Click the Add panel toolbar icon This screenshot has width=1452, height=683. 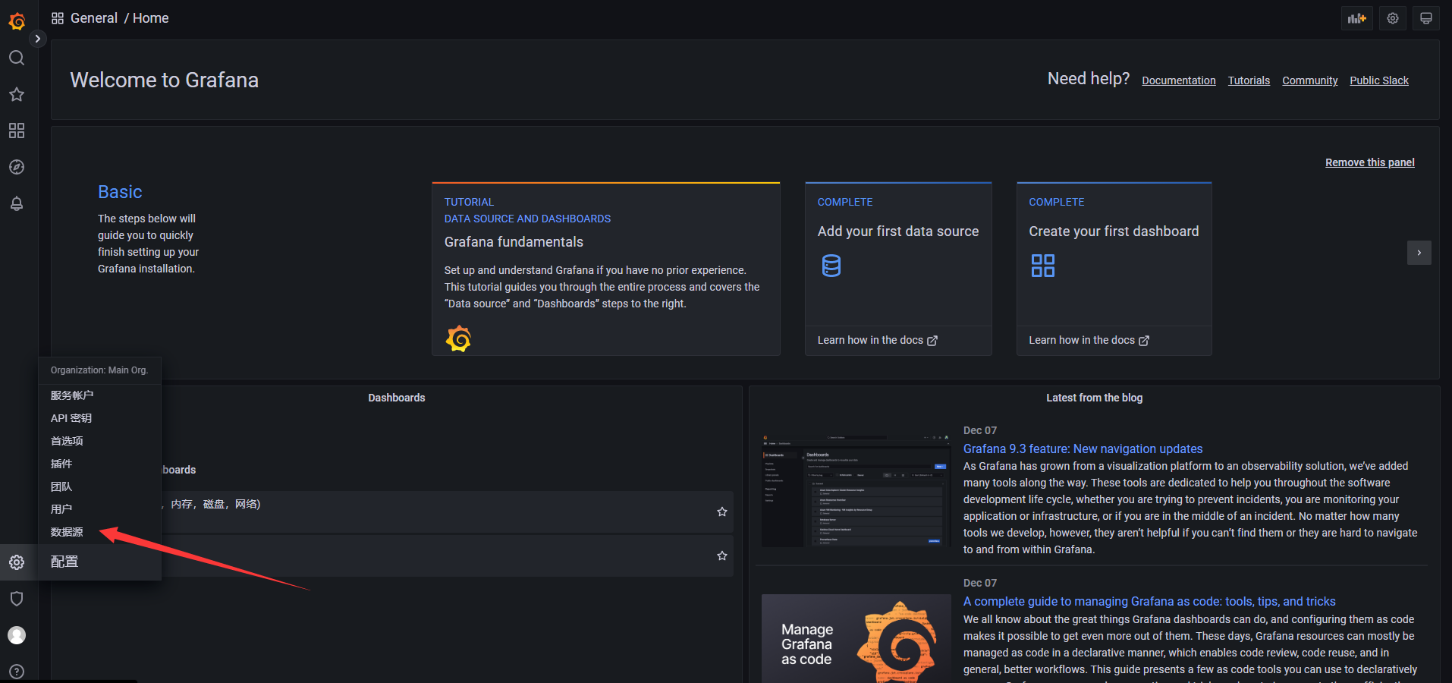(1357, 18)
